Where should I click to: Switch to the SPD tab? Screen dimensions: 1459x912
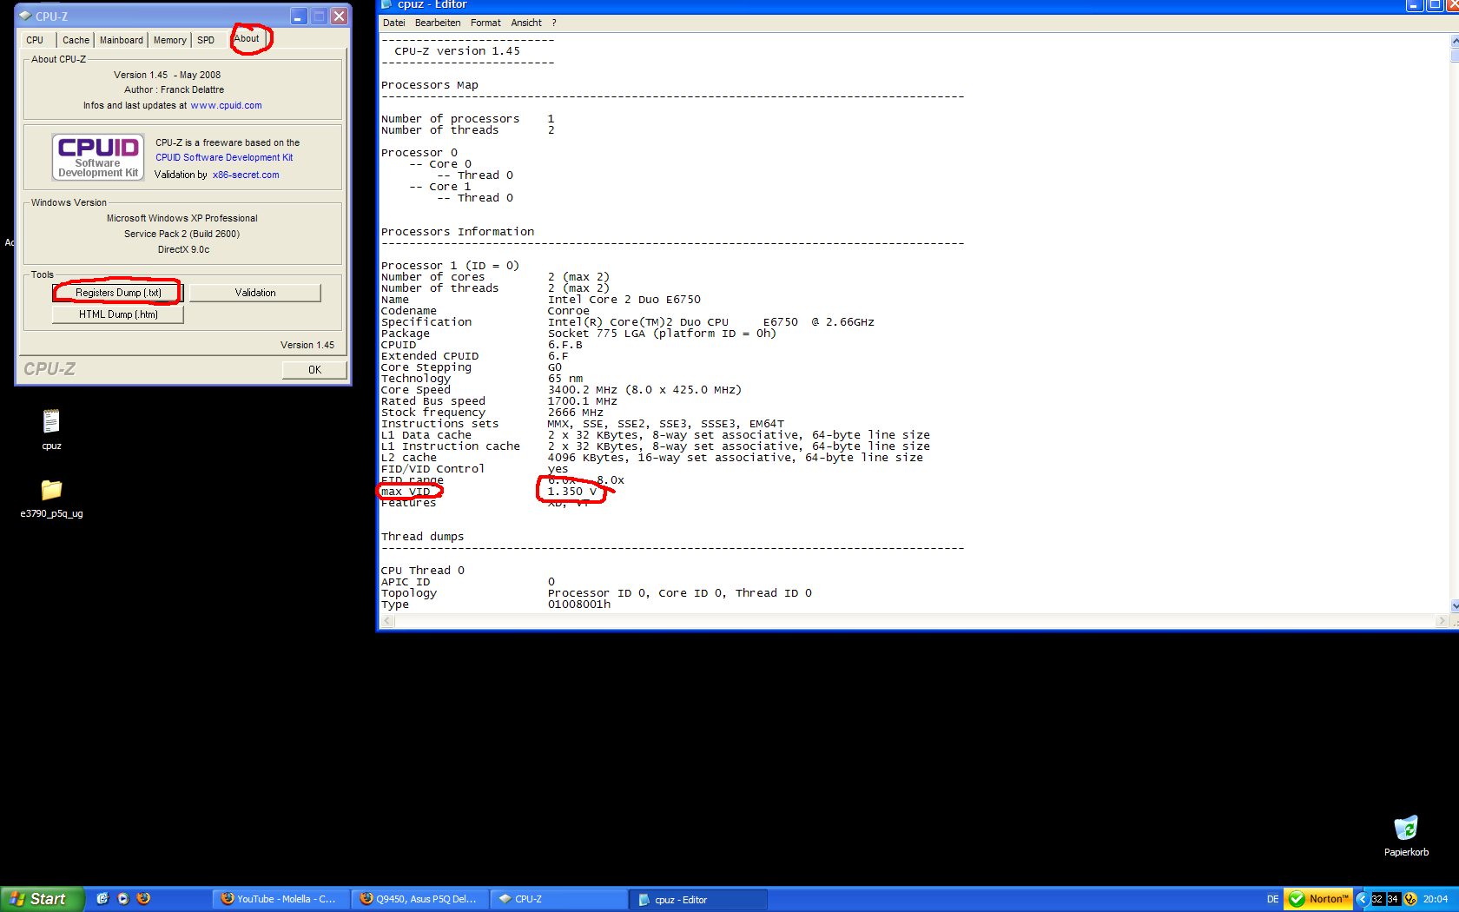tap(206, 40)
